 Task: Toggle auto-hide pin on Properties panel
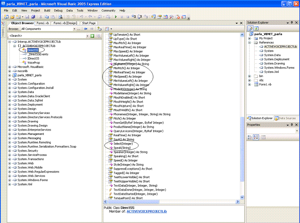292,125
